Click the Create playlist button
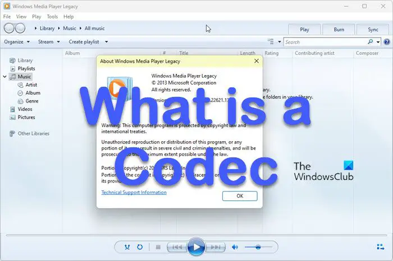 84,42
